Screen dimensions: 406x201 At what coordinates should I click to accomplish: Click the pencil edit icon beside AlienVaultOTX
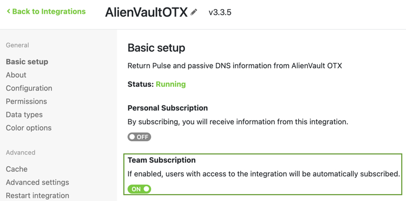point(193,12)
